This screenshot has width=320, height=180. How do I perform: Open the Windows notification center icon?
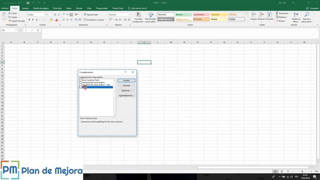click(x=315, y=176)
